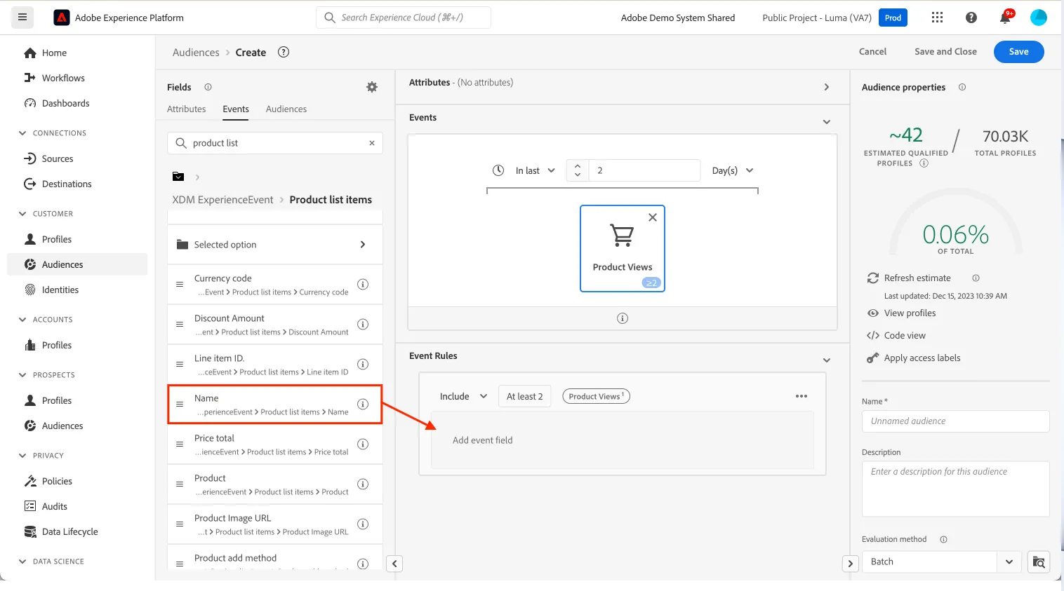The image size is (1064, 591).
Task: Remove the Product Views event card
Action: point(653,217)
